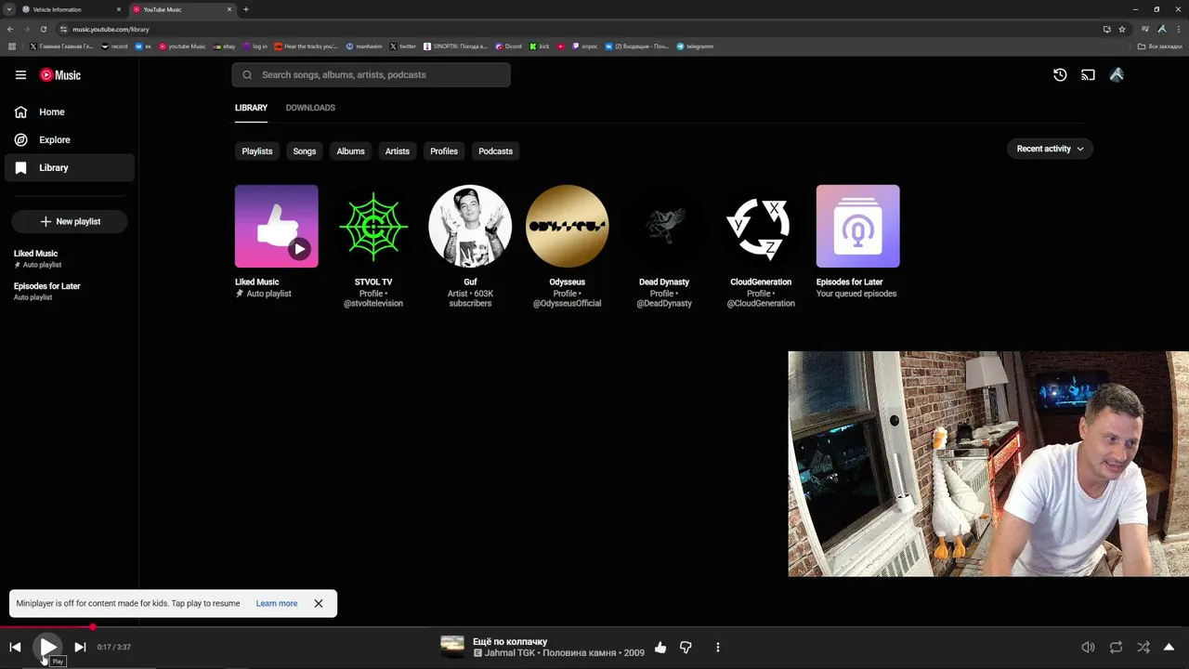Open listening history clock icon
Screen dimensions: 1189x669
click(x=1060, y=75)
